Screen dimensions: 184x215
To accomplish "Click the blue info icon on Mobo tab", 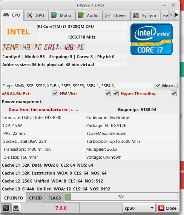I will [x=54, y=15].
